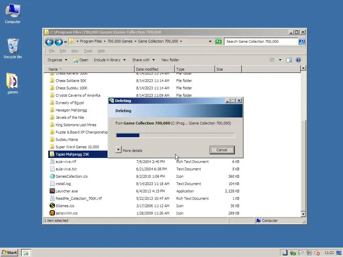Open the view options dropdown arrow
Image resolution: width=343 pixels, height=257 pixels.
tap(280, 60)
